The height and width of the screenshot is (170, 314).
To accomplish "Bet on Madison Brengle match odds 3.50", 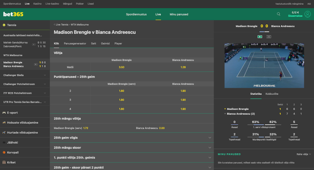I will [x=121, y=67].
